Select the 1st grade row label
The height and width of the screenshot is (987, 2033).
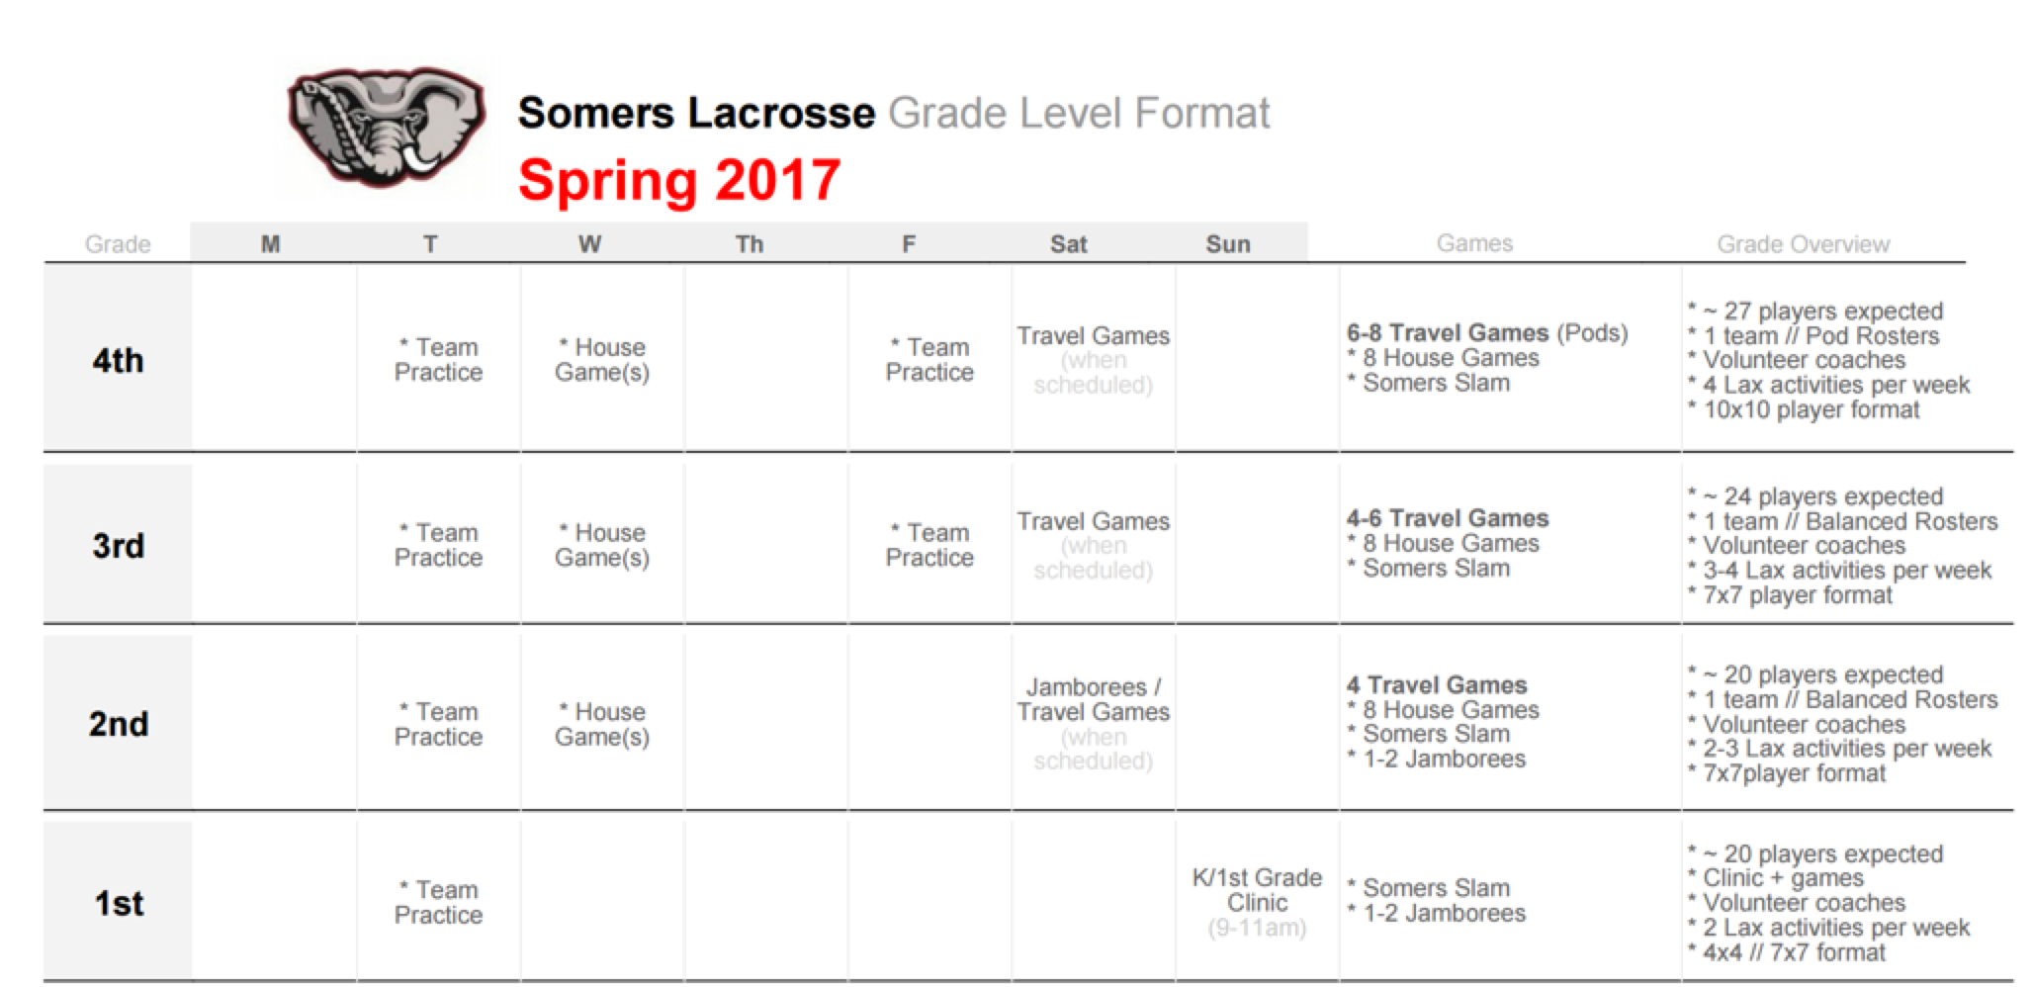point(118,903)
